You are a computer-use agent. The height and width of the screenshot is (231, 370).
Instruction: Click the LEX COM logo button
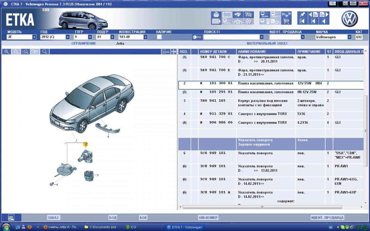(11, 217)
